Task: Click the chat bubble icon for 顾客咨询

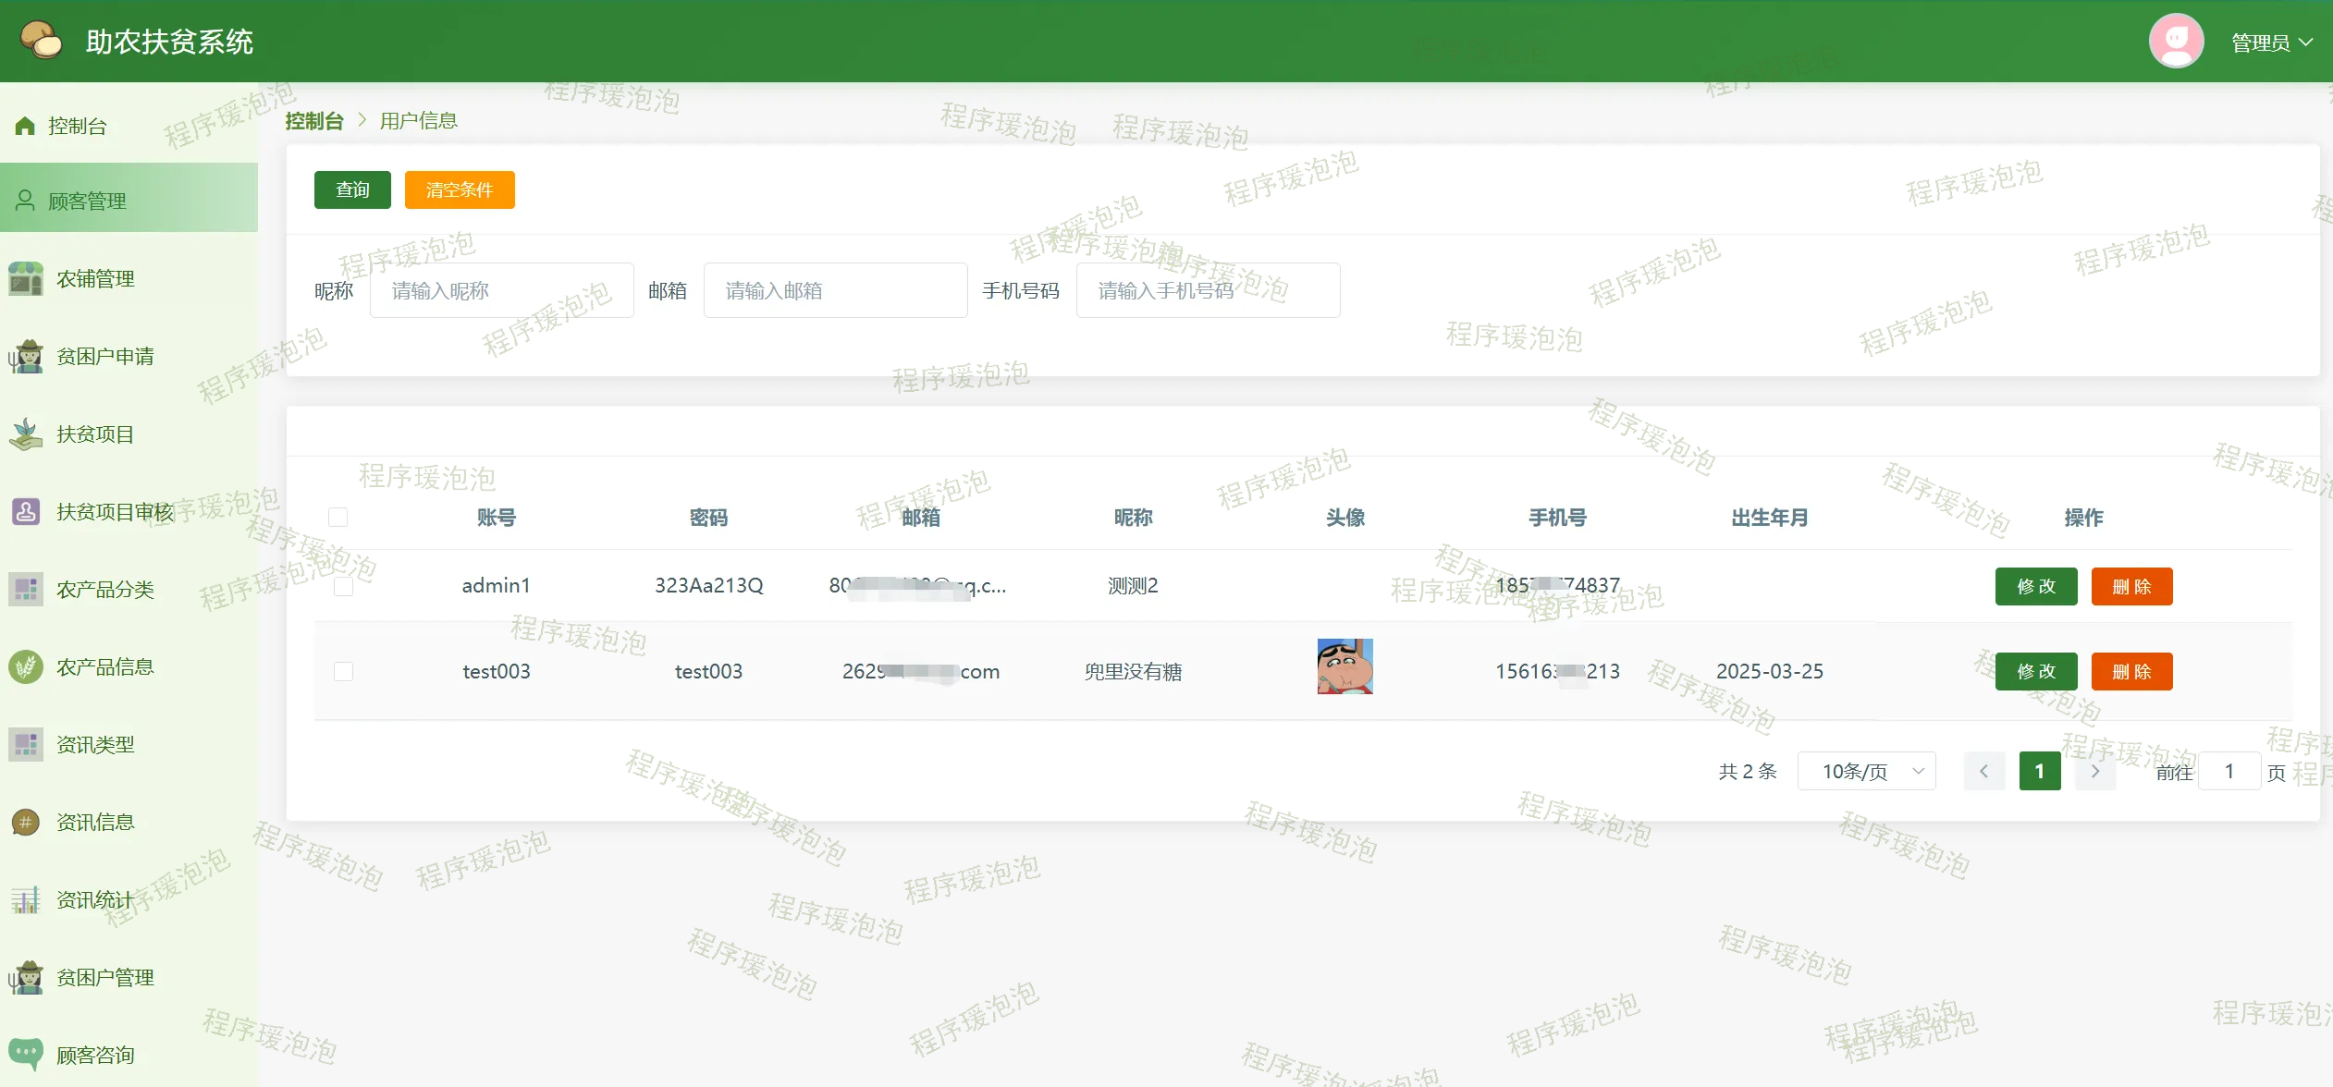Action: pos(26,1053)
